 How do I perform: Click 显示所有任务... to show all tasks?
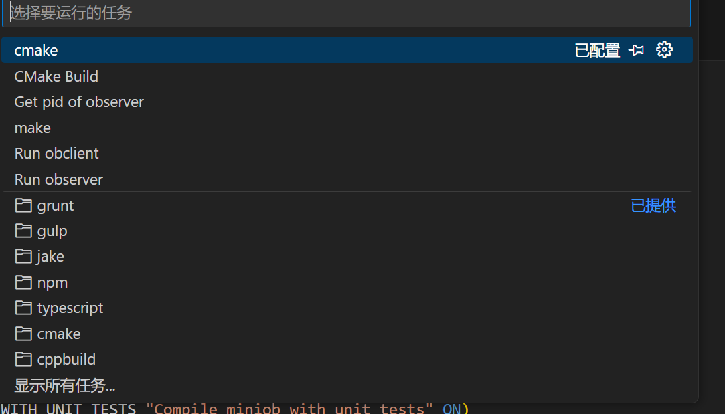click(65, 385)
